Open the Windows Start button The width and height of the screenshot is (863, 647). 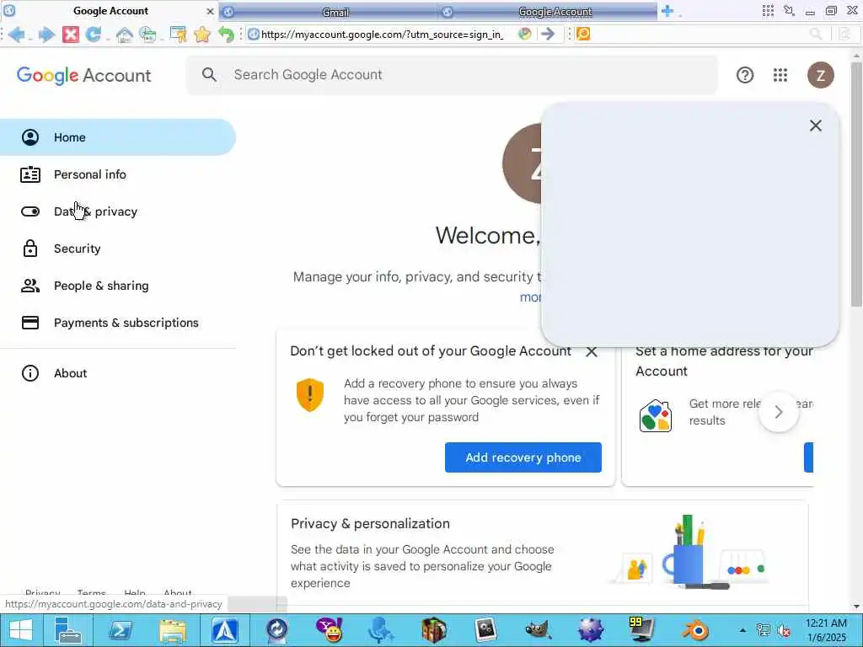[x=21, y=630]
